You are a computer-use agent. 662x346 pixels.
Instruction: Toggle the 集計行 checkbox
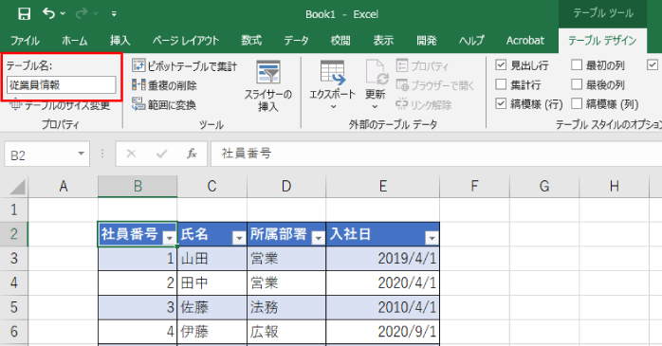[501, 84]
